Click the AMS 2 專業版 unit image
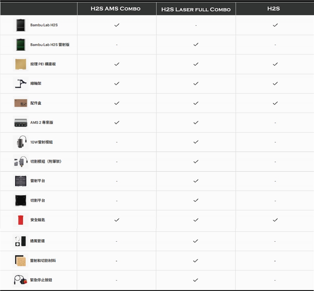The height and width of the screenshot is (291, 314). tap(21, 123)
